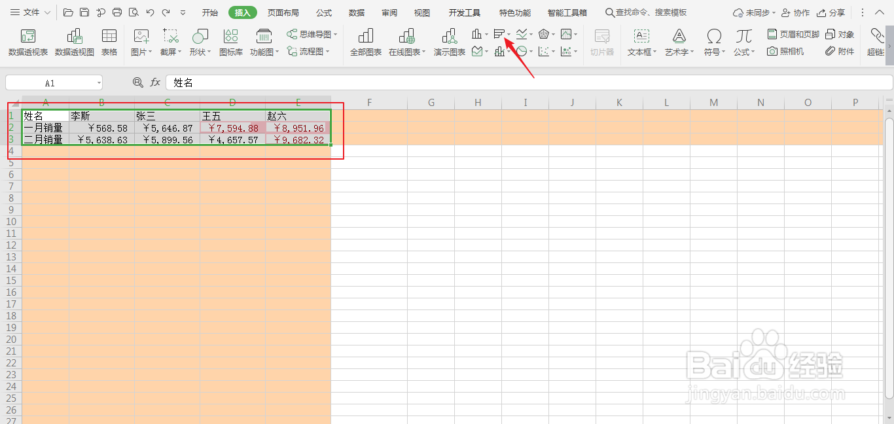Viewport: 894px width, 424px height.
Task: Select cell containing ￥568.58
Action: (x=102, y=128)
